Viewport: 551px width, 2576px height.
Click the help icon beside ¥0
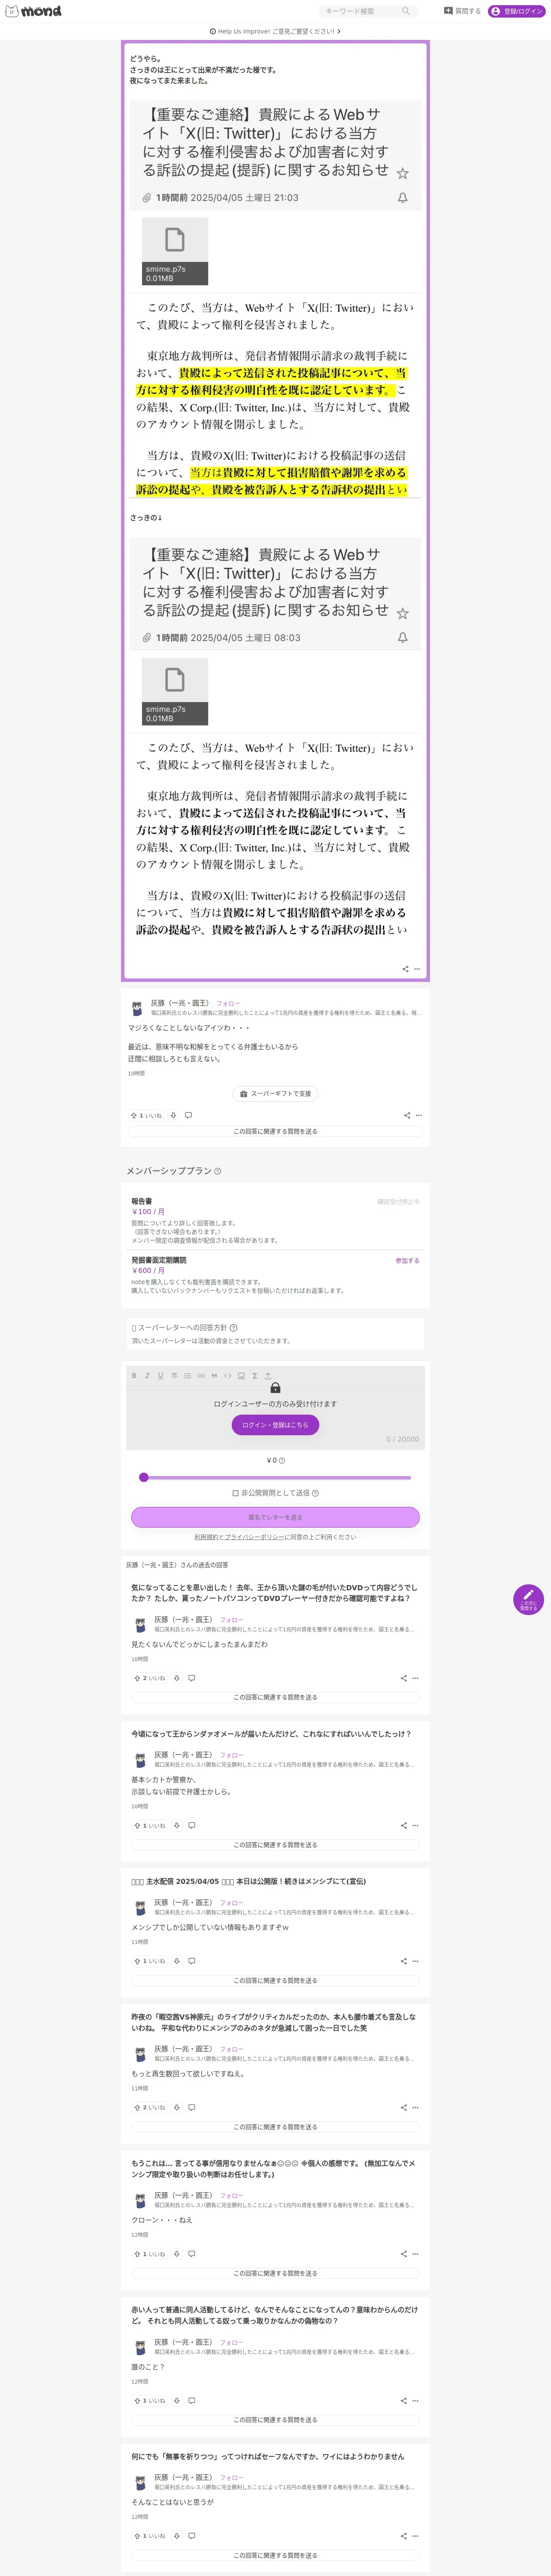(281, 1460)
